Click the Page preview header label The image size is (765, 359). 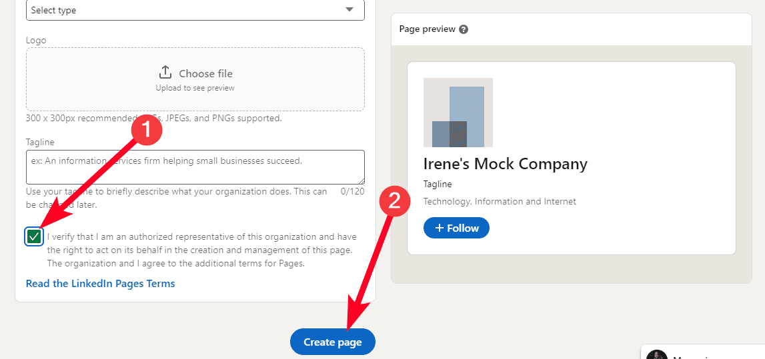(427, 29)
